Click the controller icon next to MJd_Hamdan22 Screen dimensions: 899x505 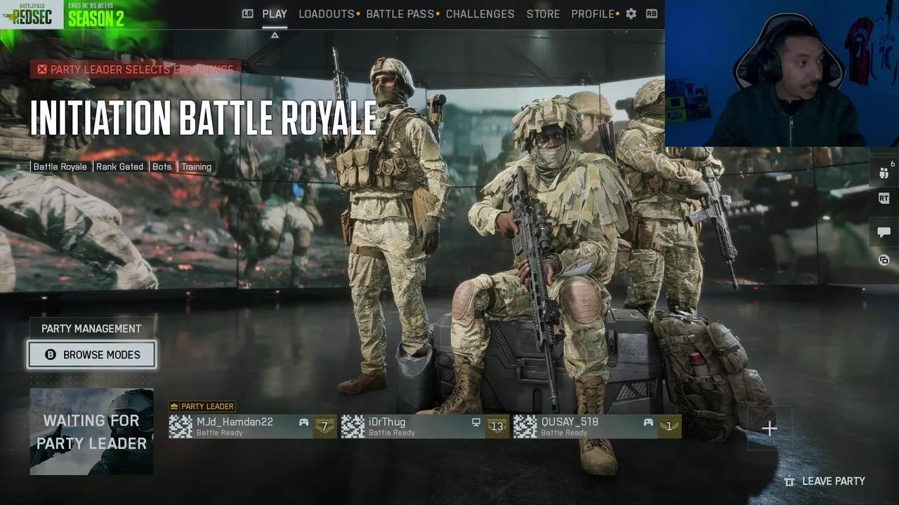point(303,422)
